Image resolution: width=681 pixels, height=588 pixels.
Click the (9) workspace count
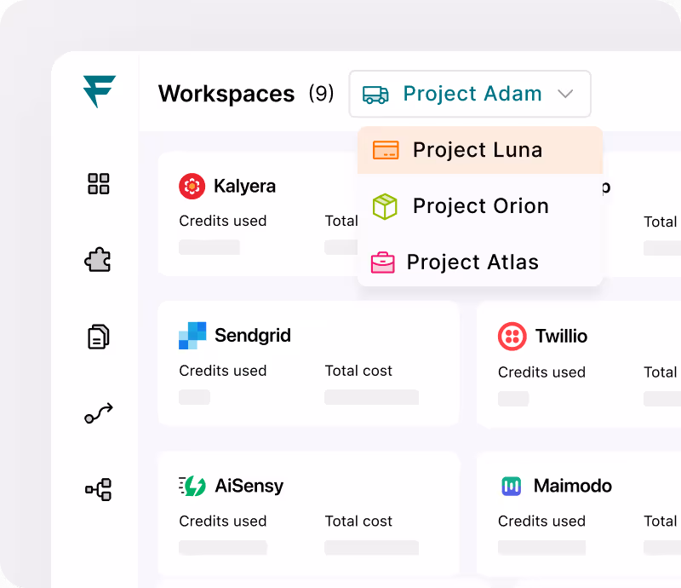pyautogui.click(x=322, y=94)
